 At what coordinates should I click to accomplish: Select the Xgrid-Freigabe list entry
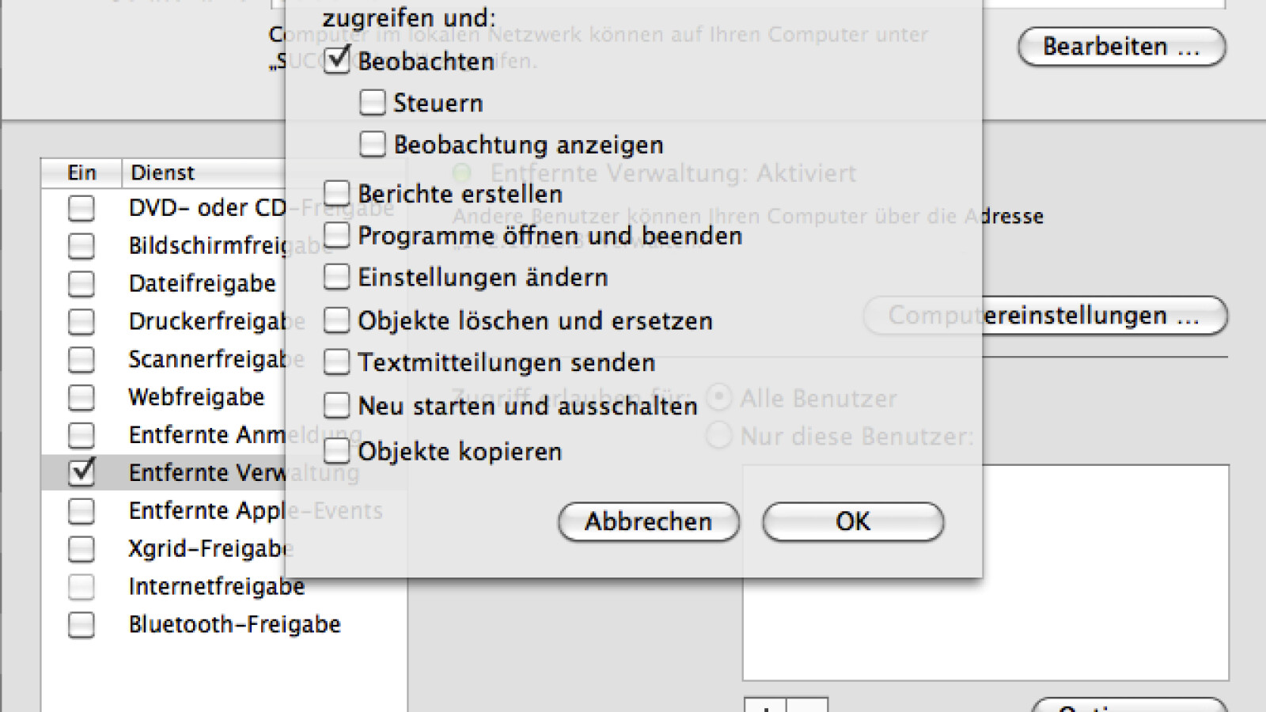click(x=210, y=548)
